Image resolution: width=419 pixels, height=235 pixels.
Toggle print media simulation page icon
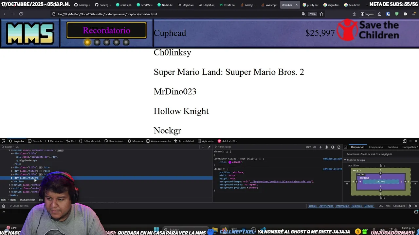[339, 147]
